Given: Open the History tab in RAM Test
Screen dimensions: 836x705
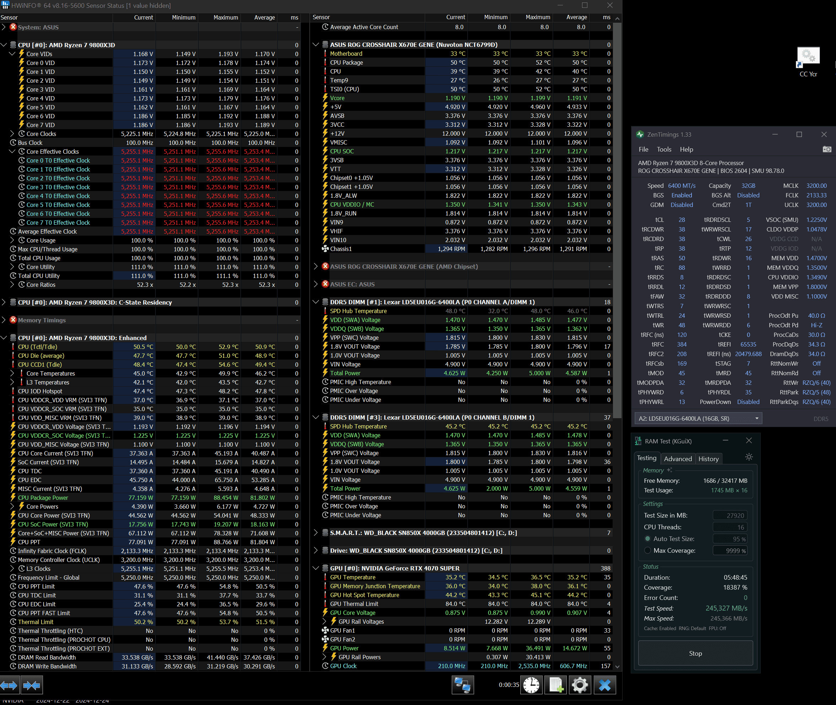Looking at the screenshot, I should click(708, 459).
